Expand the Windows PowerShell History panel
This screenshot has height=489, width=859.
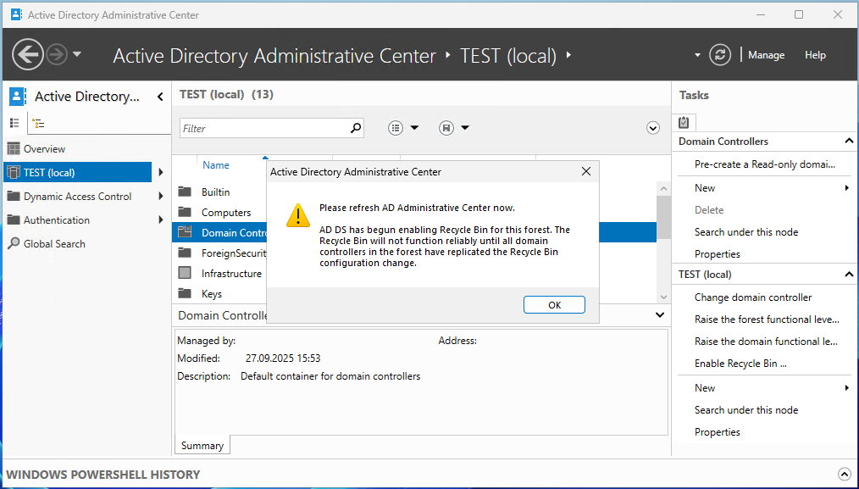point(844,475)
